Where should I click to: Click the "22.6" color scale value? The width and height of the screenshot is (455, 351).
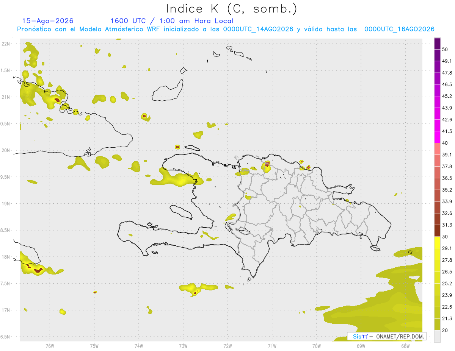(447, 307)
